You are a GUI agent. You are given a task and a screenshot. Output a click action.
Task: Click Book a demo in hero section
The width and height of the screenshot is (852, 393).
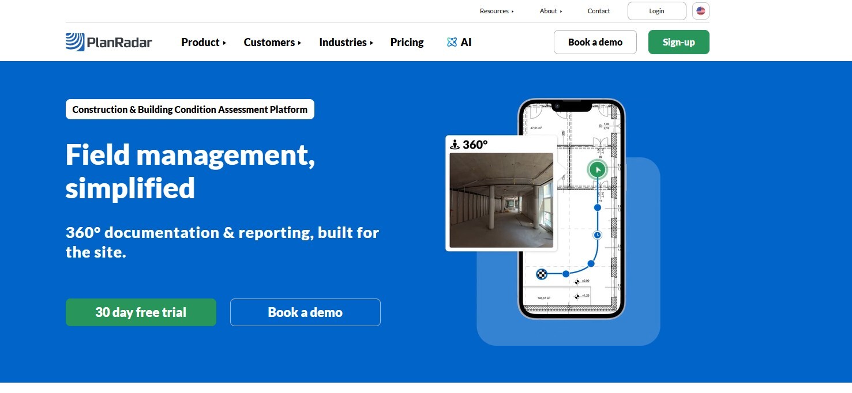pyautogui.click(x=305, y=312)
